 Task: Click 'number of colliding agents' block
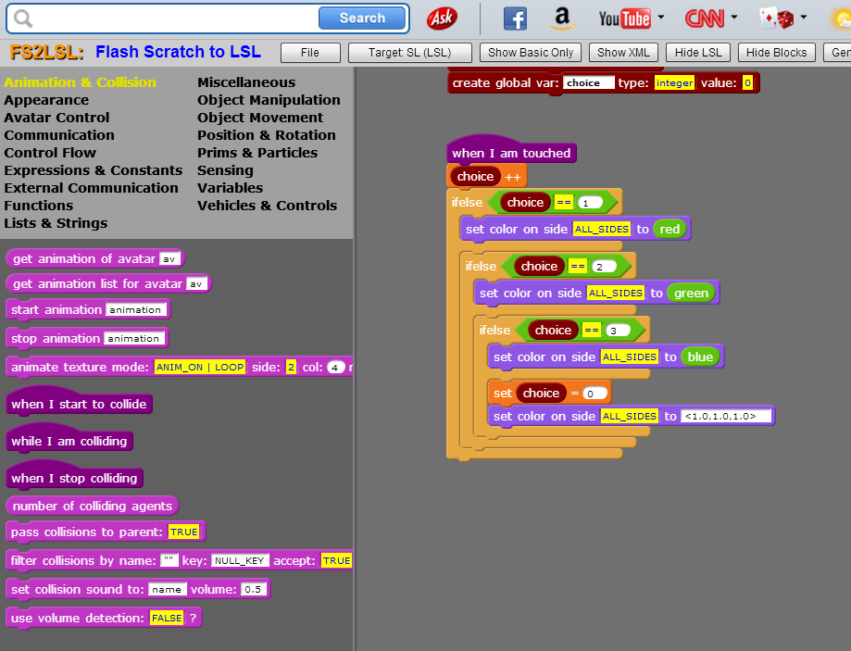(x=92, y=506)
